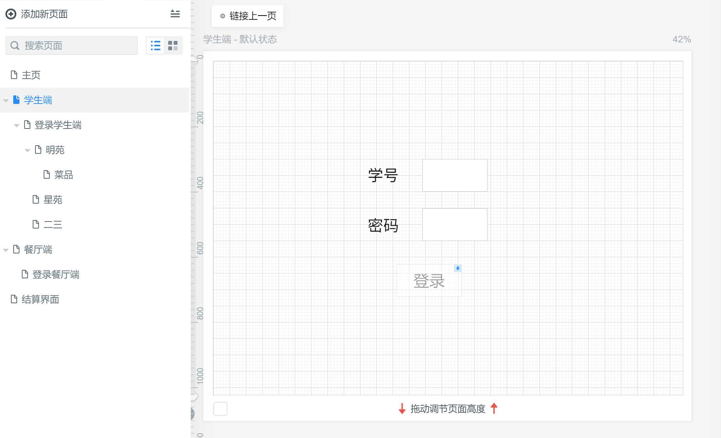
Task: Open the 星苑 page
Action: pos(53,200)
